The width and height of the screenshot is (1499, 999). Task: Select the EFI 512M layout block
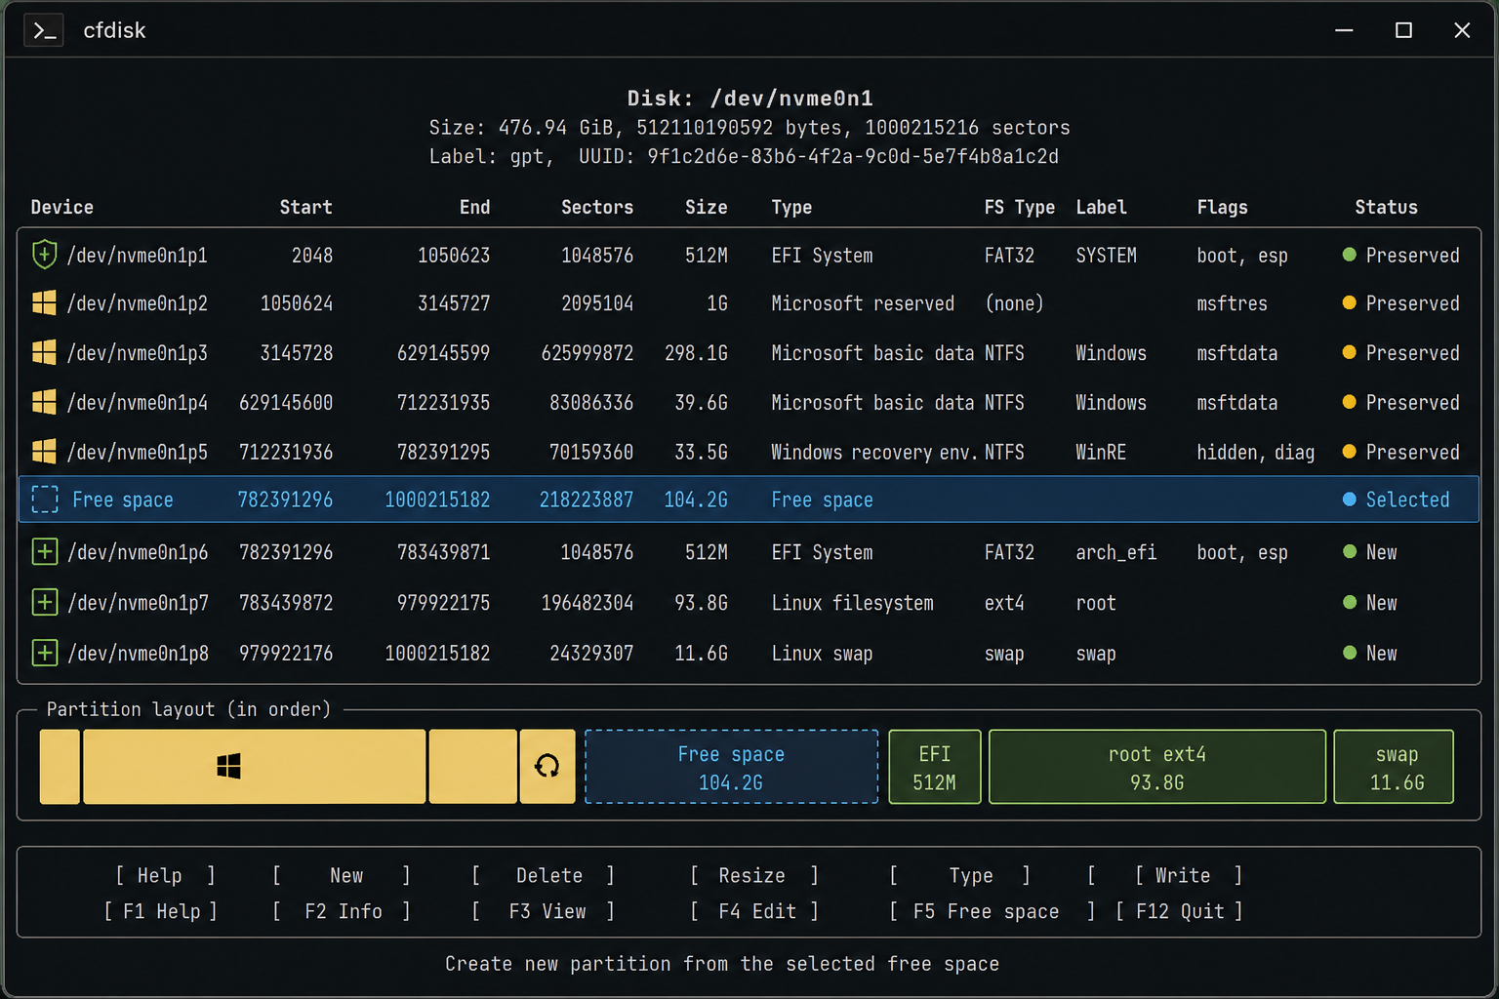pos(935,767)
